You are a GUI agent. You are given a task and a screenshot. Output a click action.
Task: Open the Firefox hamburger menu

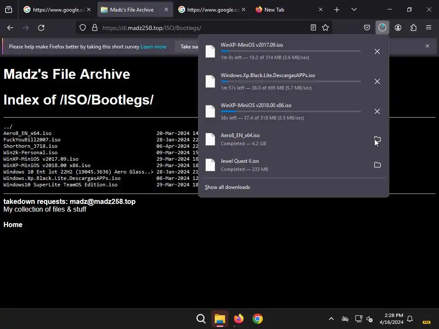[429, 28]
